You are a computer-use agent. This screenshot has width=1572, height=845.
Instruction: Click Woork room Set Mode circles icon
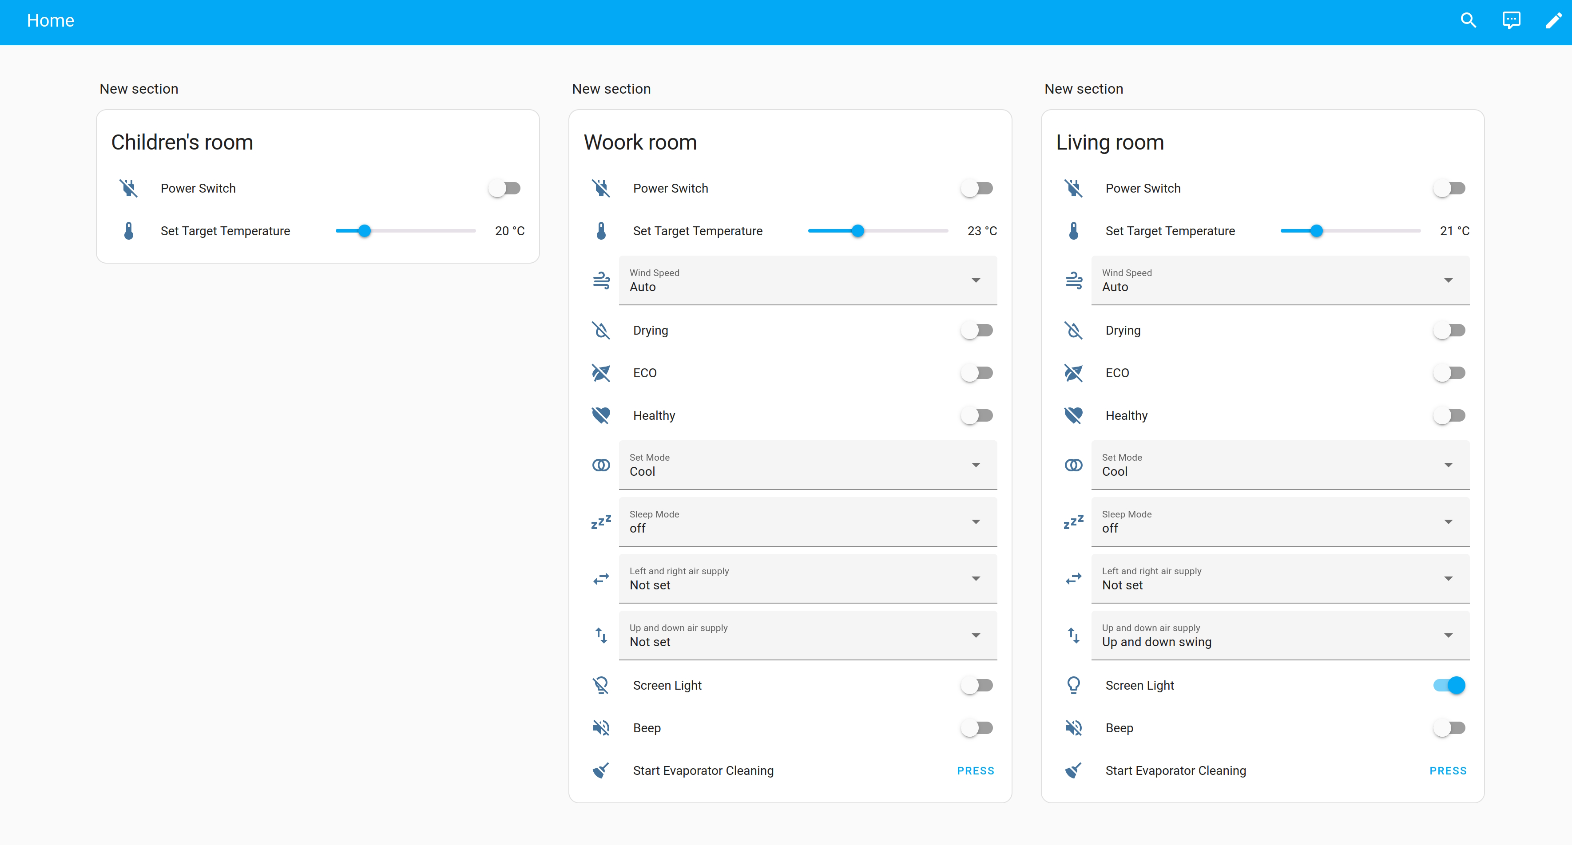[601, 465]
